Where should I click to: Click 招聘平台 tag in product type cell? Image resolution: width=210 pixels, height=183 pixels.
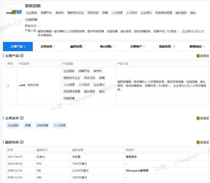pyautogui.click(x=84, y=71)
